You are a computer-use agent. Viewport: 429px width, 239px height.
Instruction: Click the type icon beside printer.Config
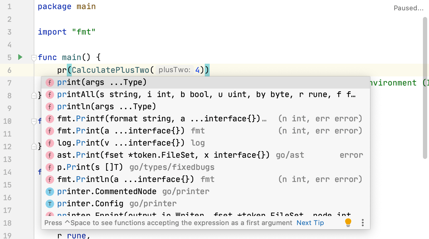(x=50, y=204)
